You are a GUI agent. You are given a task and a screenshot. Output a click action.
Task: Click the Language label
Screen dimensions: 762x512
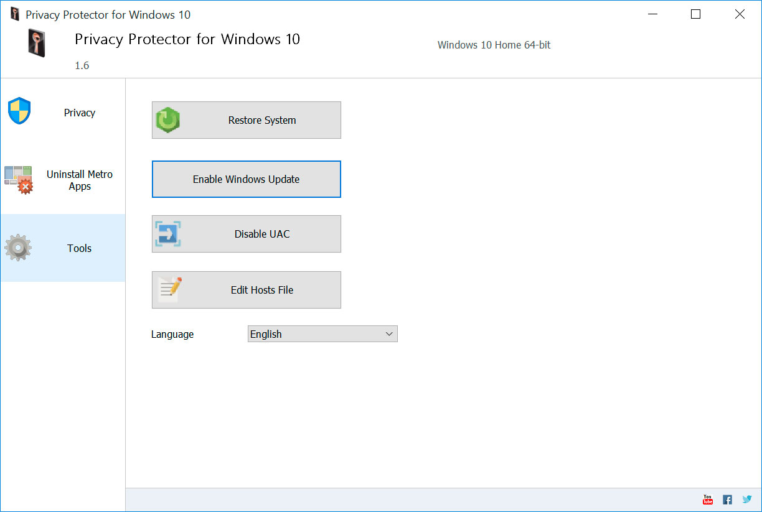click(x=172, y=335)
